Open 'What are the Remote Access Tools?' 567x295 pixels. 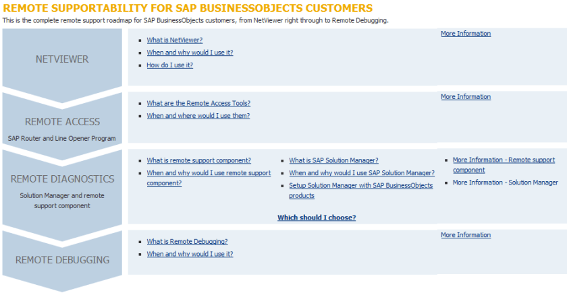pos(198,103)
